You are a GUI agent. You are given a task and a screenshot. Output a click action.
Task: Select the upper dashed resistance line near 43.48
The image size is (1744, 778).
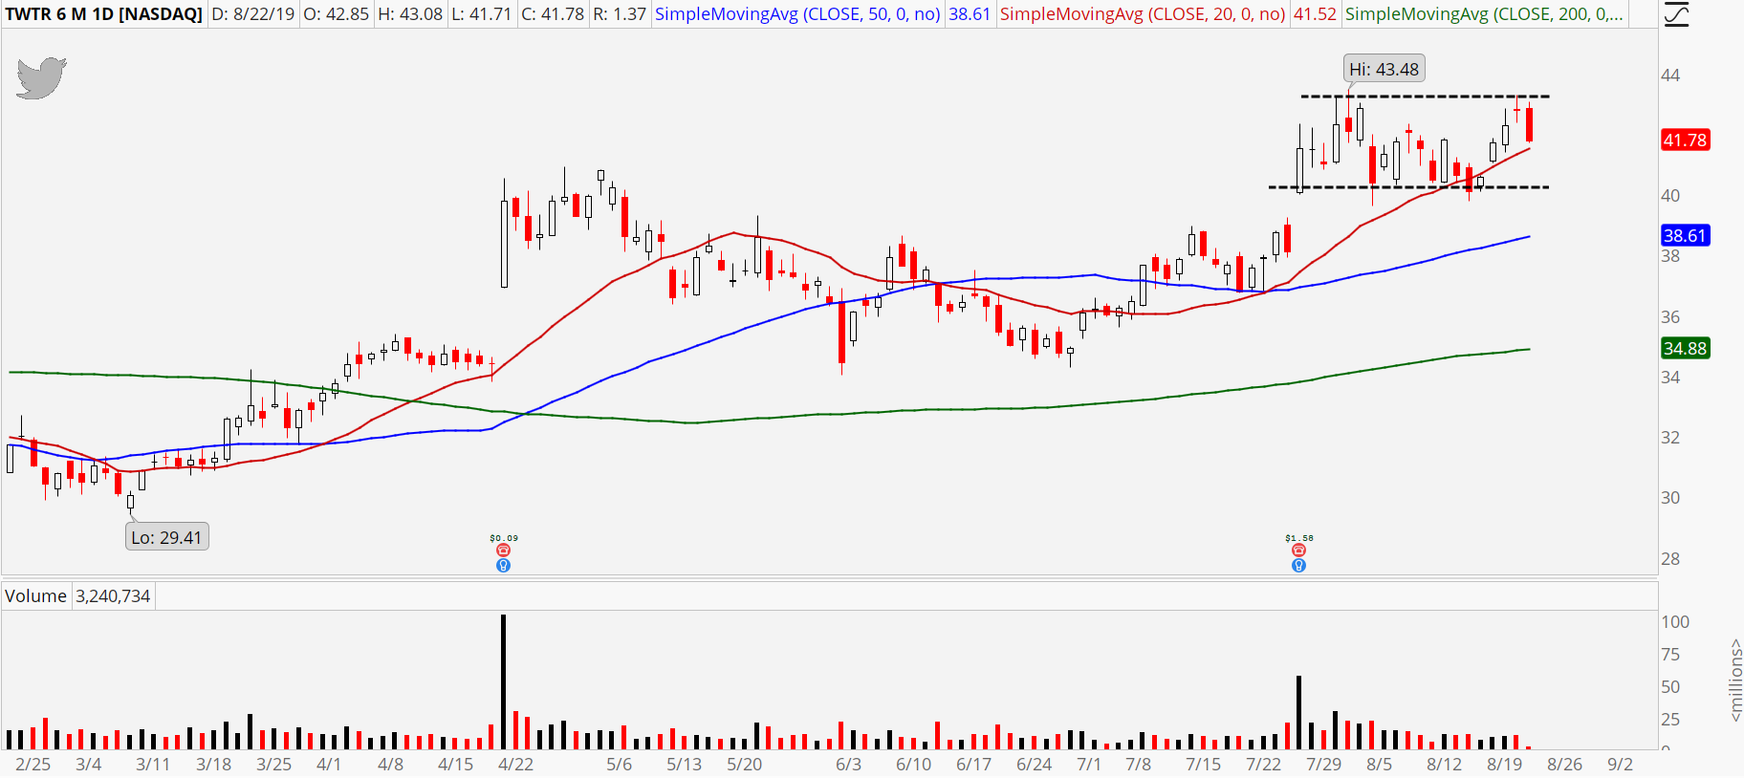[x=1425, y=97]
